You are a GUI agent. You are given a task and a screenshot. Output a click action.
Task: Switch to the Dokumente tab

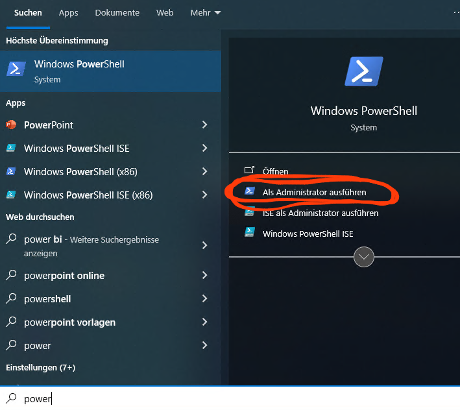[x=117, y=13]
